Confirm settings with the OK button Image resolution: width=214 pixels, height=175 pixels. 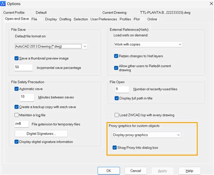coord(109,170)
